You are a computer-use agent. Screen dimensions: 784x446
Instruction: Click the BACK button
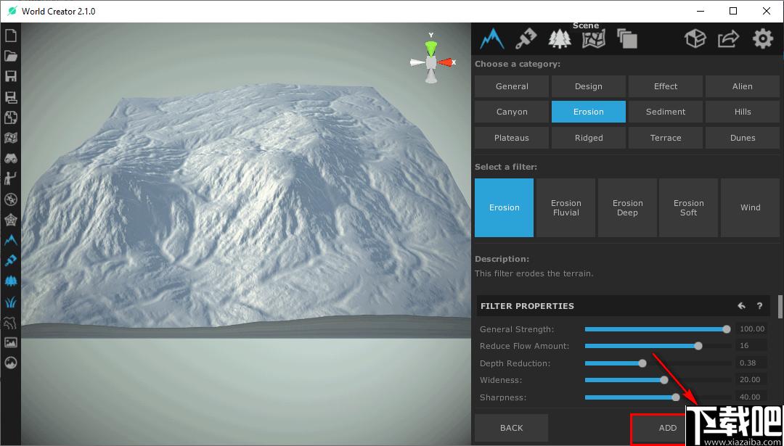tap(511, 428)
